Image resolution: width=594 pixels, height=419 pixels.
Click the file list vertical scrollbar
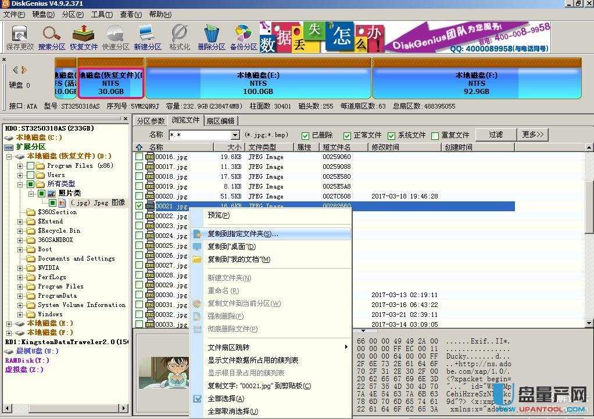click(589, 232)
